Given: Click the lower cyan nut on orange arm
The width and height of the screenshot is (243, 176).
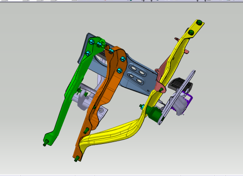Looking at the screenshot, I should tap(119, 71).
